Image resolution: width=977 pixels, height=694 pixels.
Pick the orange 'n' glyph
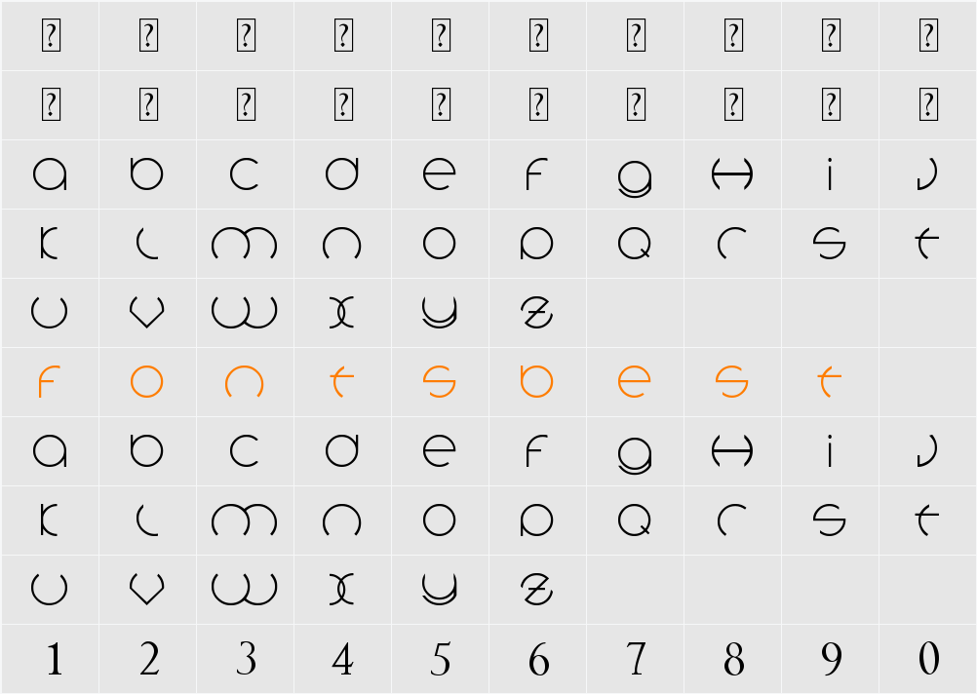[x=244, y=381]
